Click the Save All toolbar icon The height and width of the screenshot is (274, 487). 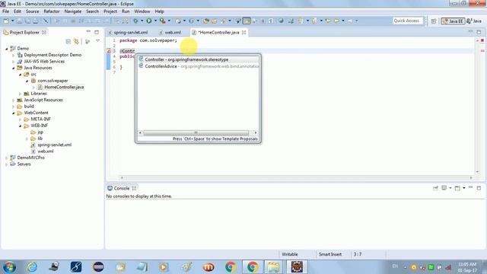(27, 21)
